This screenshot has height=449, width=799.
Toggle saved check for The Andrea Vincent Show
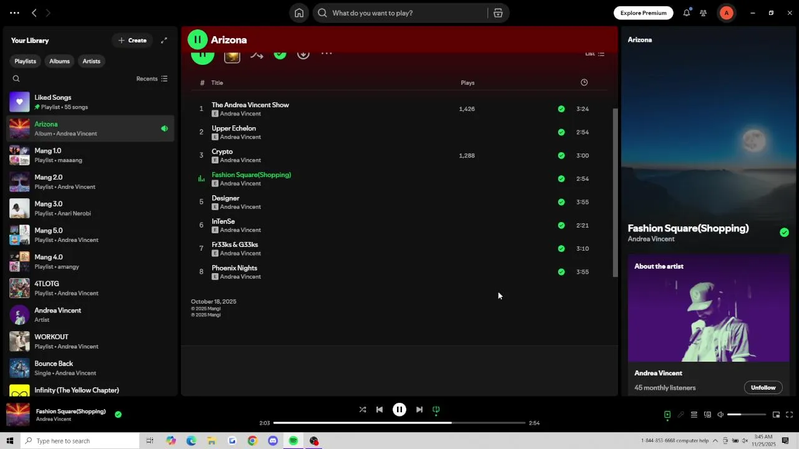pos(561,109)
